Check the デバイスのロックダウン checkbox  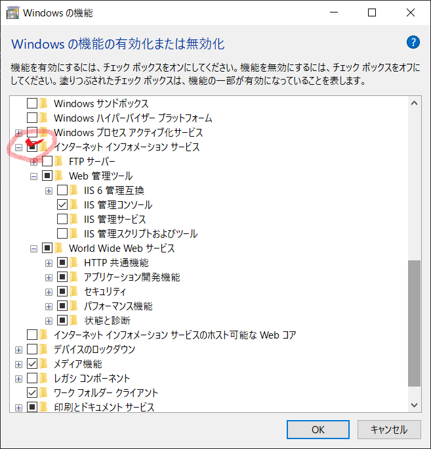(x=32, y=349)
